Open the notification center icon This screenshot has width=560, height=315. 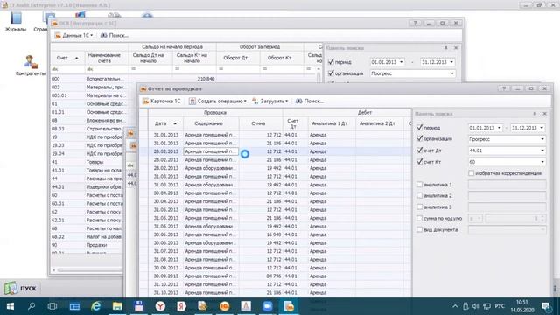click(x=546, y=306)
